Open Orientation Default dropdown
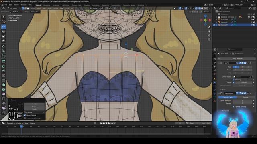Viewport: 257px width, 144px height. tap(16, 12)
